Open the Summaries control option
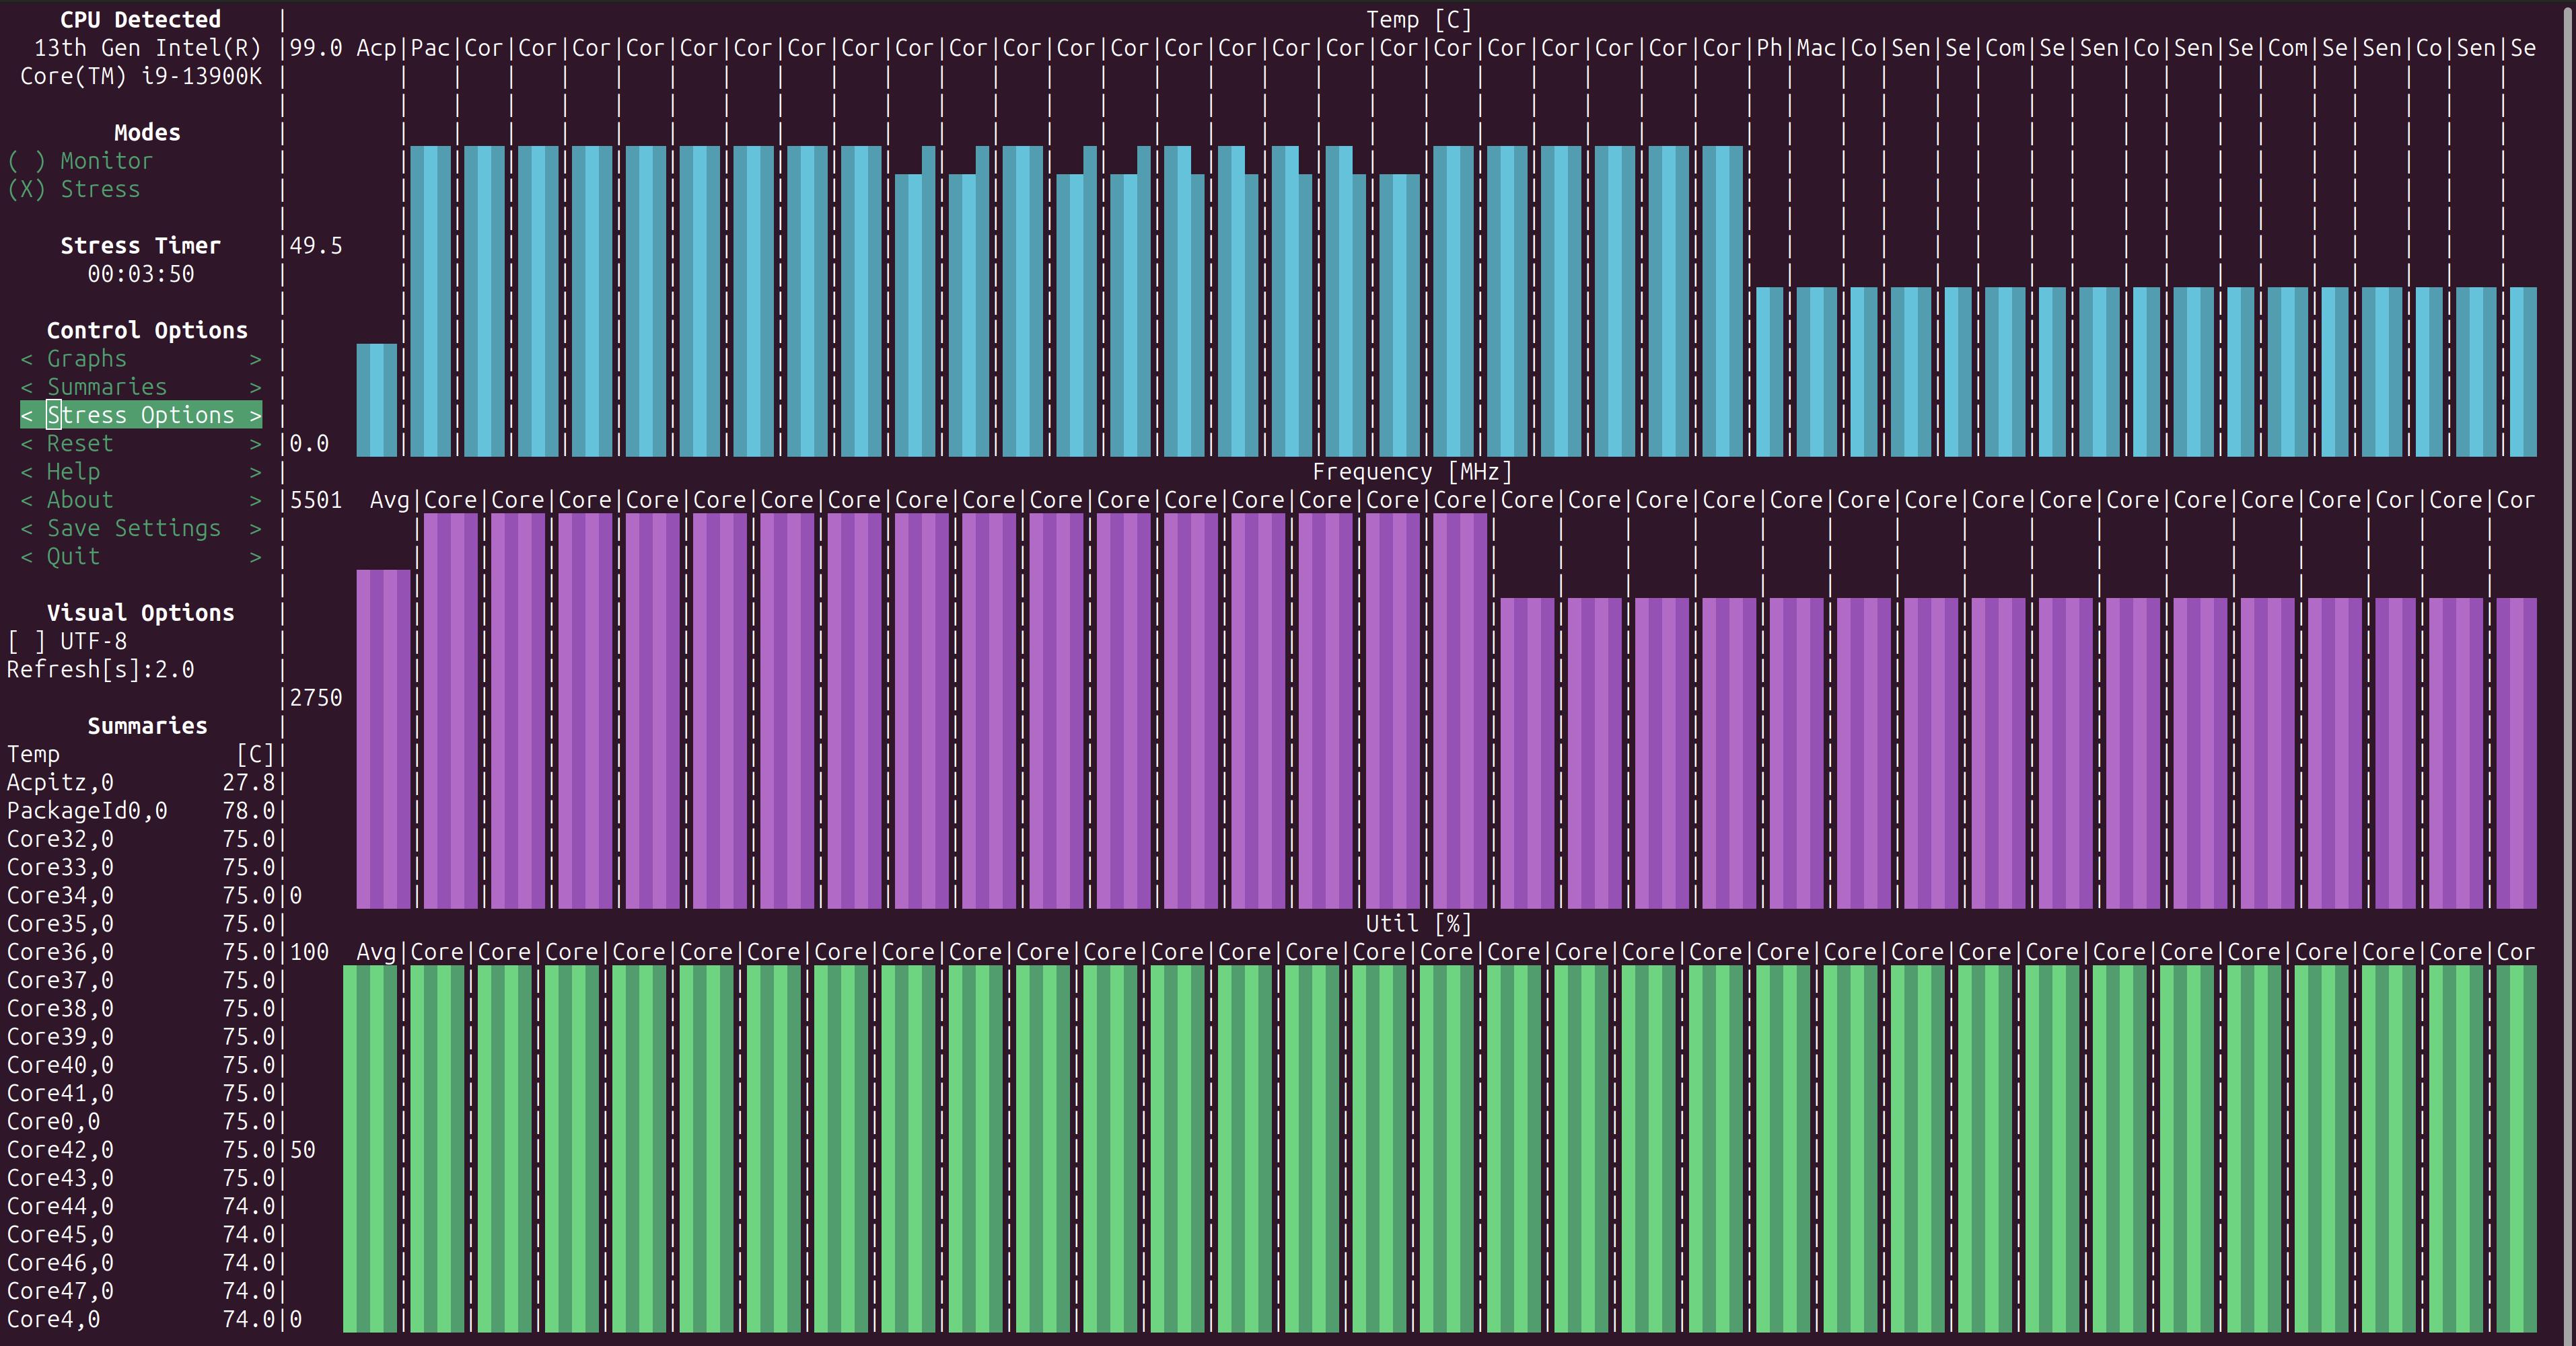2576x1346 pixels. click(107, 387)
